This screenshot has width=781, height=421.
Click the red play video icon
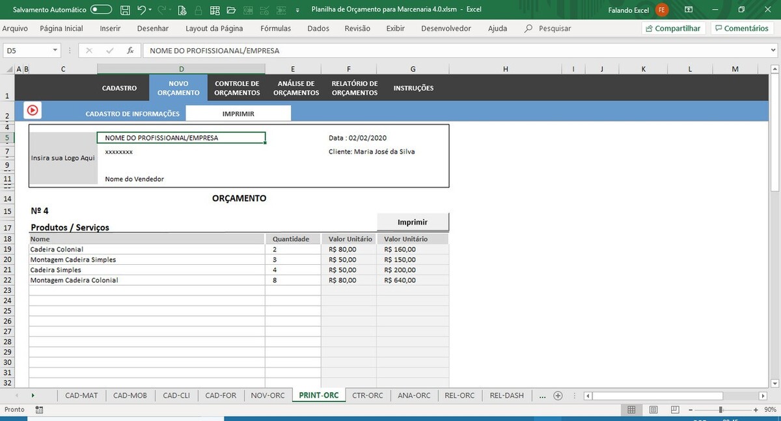[33, 111]
